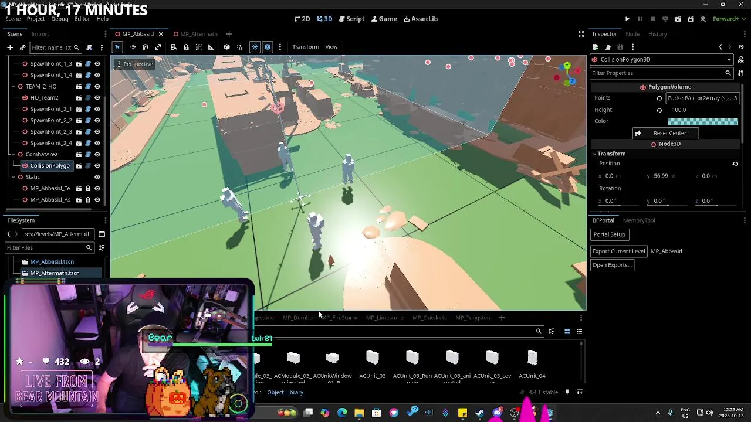
Task: Create a new resource in Inspector
Action: point(595,47)
